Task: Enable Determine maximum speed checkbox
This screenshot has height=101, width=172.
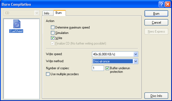Action: click(x=53, y=27)
